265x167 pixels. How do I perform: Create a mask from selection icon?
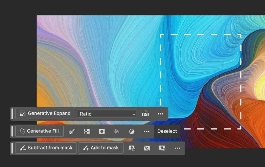click(x=102, y=131)
